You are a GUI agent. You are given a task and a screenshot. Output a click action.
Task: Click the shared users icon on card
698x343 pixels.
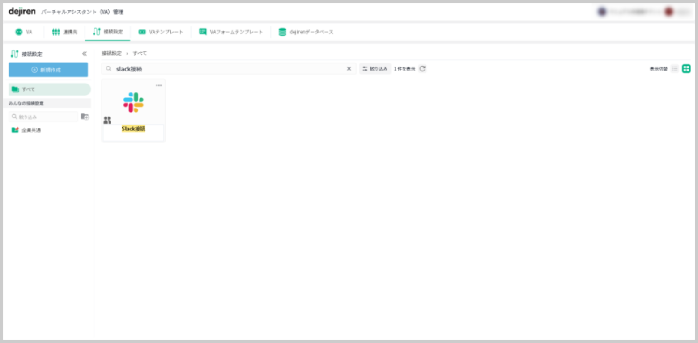(107, 120)
